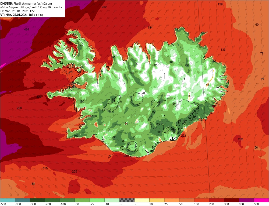
Task: Click the flux value -71 on land
Action: [x=78, y=83]
